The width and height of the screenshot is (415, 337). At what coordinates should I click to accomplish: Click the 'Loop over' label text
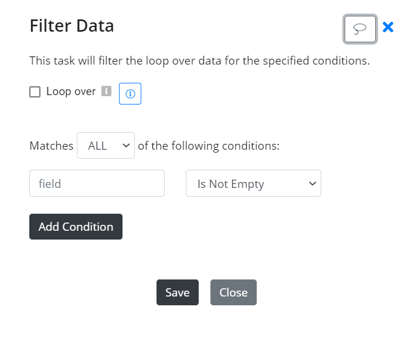[71, 92]
